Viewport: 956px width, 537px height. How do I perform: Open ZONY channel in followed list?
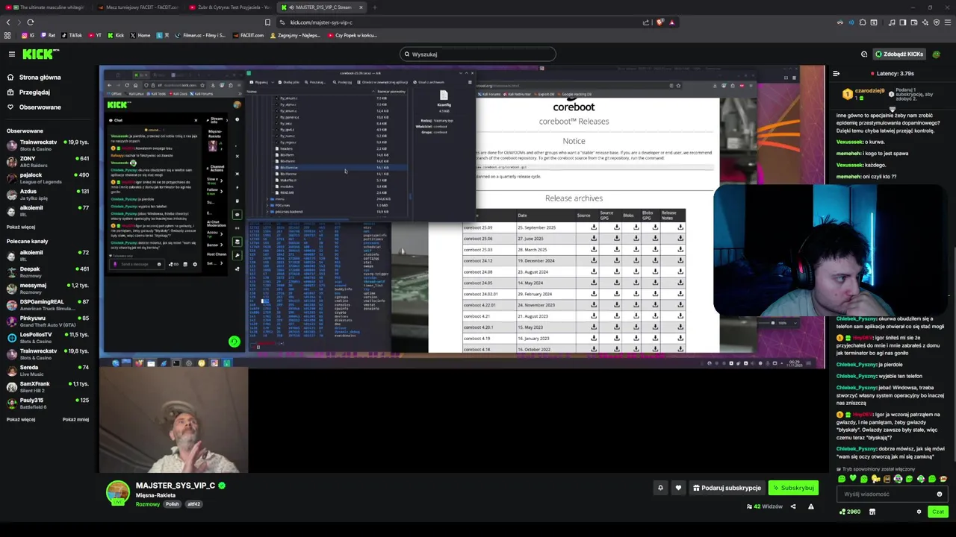tap(48, 161)
